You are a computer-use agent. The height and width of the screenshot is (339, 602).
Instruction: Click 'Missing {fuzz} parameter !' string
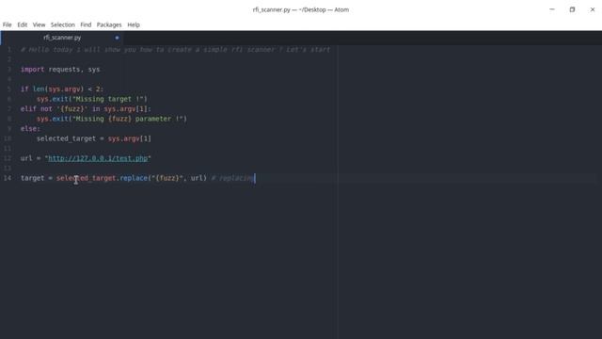130,119
